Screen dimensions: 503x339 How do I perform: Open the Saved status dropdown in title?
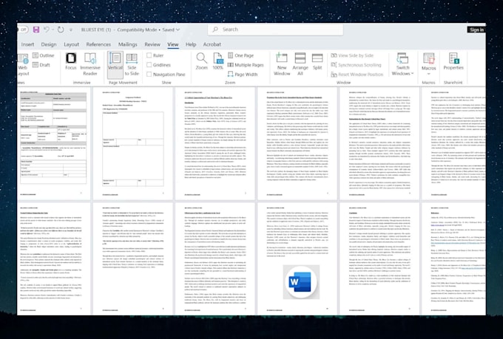point(172,30)
